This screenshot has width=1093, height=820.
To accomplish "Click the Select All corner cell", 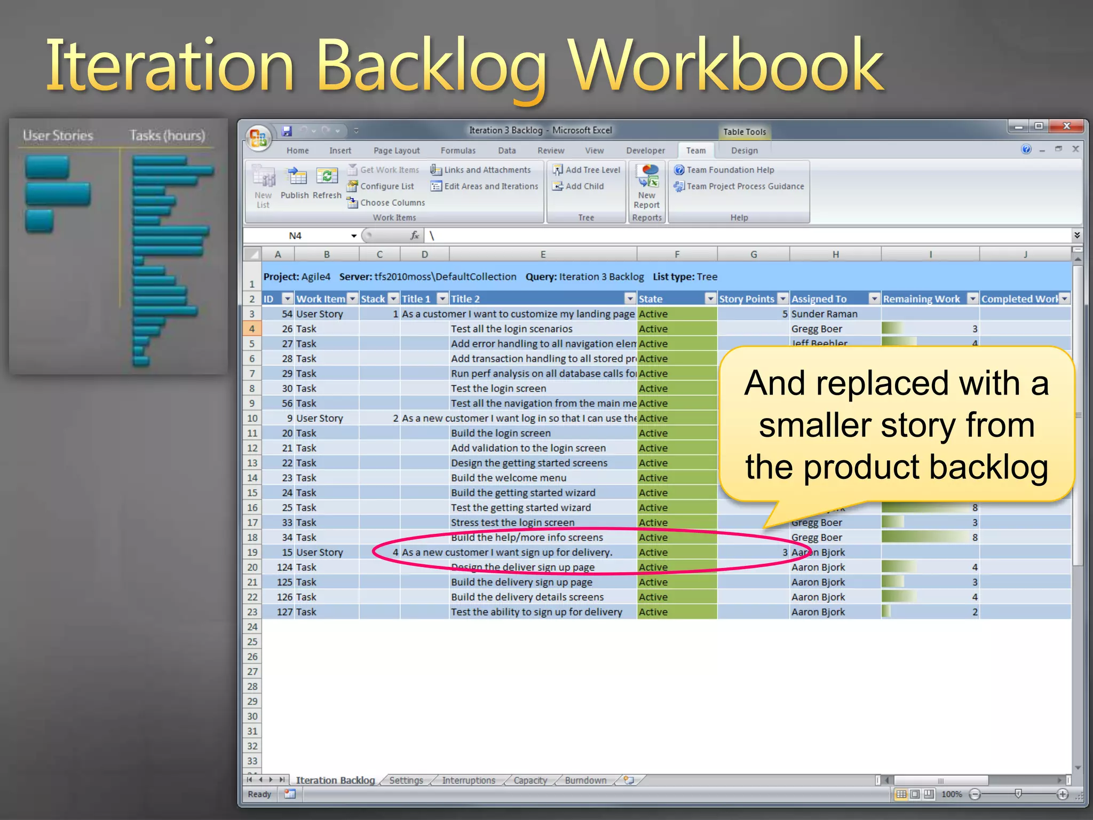I will (252, 255).
